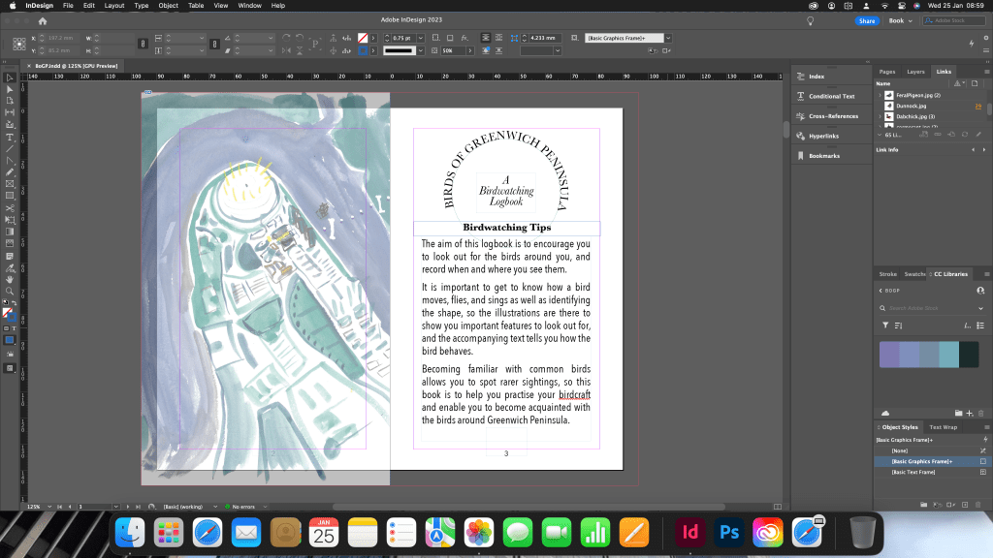
Task: Select the purple swatch in CC Libraries
Action: click(x=889, y=354)
